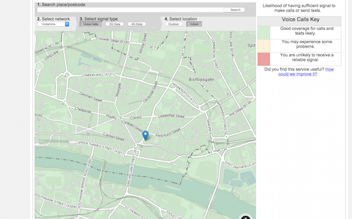Choose Indoor location option
Image resolution: width=352 pixels, height=219 pixels.
click(x=194, y=24)
